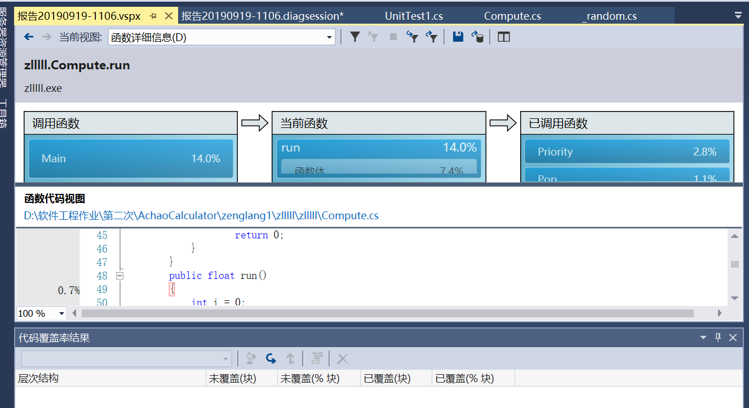The width and height of the screenshot is (749, 408).
Task: Click the greyed icon after the coverage combo box
Action: coord(251,358)
